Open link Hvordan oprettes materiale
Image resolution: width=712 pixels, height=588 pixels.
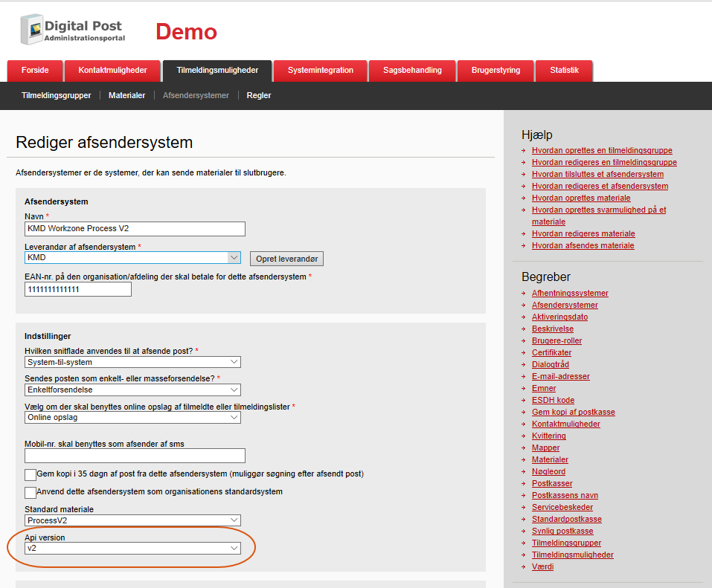pos(581,198)
